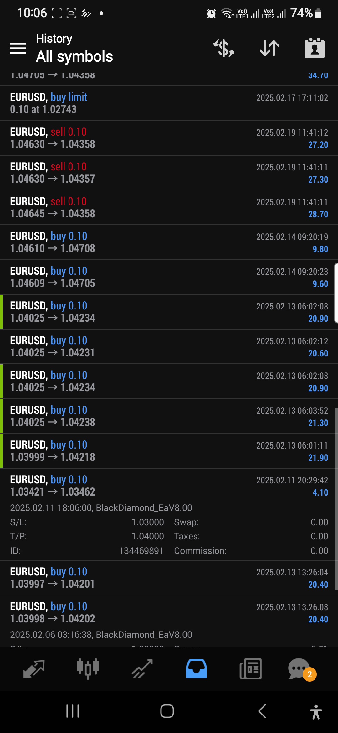Select the History inbox tab icon
338x733 pixels.
click(196, 669)
